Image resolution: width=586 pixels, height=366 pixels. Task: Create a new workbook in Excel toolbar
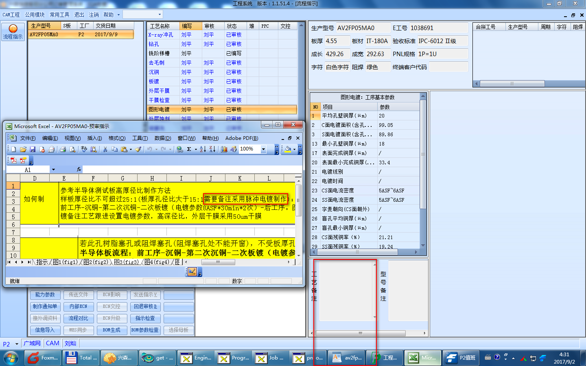pyautogui.click(x=13, y=149)
